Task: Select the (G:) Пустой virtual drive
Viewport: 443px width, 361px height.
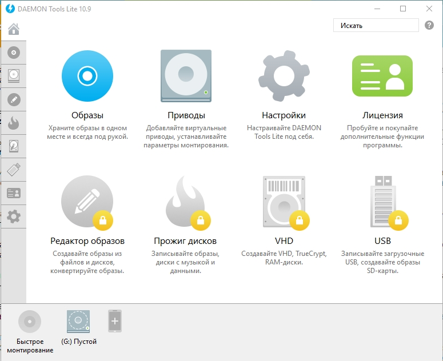Action: 78,322
